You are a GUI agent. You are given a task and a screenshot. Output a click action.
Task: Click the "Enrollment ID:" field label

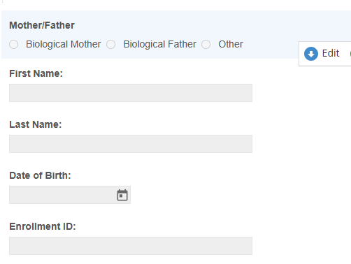43,226
